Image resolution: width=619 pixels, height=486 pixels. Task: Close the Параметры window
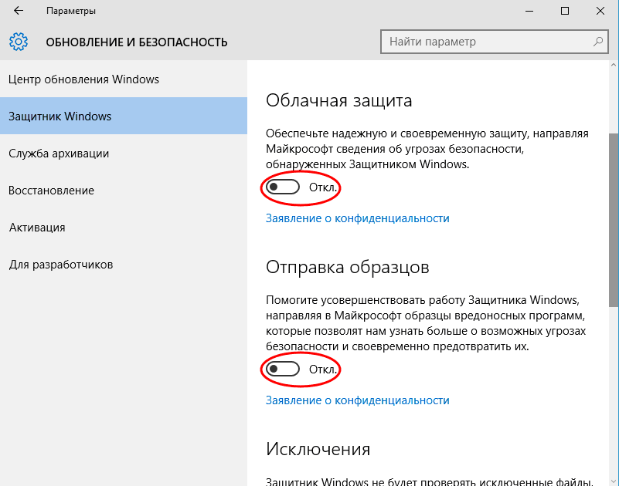point(600,11)
